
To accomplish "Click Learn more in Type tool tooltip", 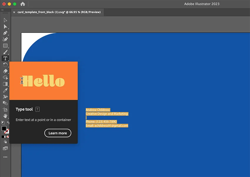I will (58, 133).
